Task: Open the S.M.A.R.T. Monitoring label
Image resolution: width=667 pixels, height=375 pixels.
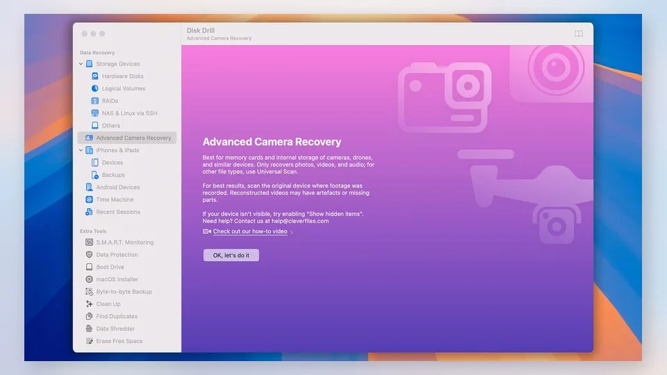Action: tap(124, 242)
